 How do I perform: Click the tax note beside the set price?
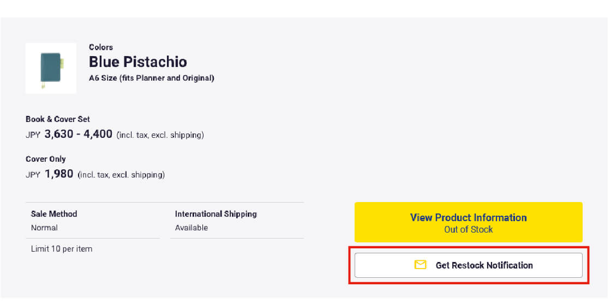160,135
